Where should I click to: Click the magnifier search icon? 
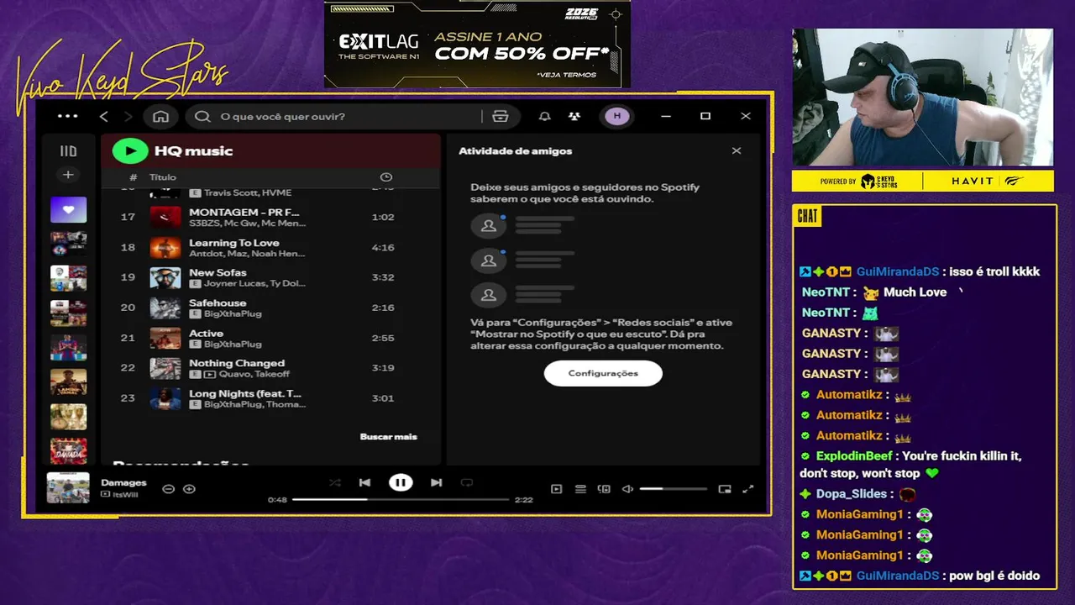point(202,116)
